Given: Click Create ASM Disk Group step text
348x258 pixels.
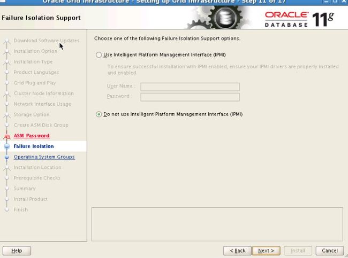Looking at the screenshot, I should tap(41, 125).
